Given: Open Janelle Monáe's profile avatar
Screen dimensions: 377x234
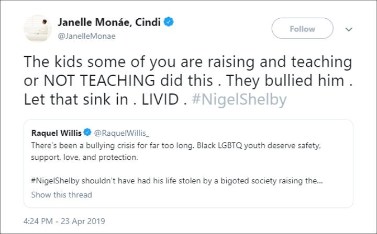Looking at the screenshot, I should tap(38, 28).
